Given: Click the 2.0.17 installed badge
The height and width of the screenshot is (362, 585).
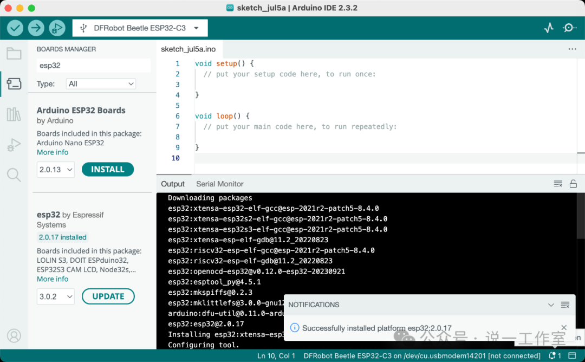Looking at the screenshot, I should (x=62, y=237).
